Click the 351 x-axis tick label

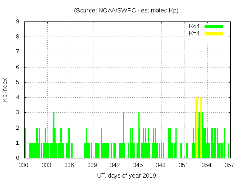(184, 165)
